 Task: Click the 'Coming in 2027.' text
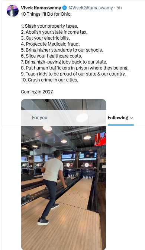(x=37, y=92)
